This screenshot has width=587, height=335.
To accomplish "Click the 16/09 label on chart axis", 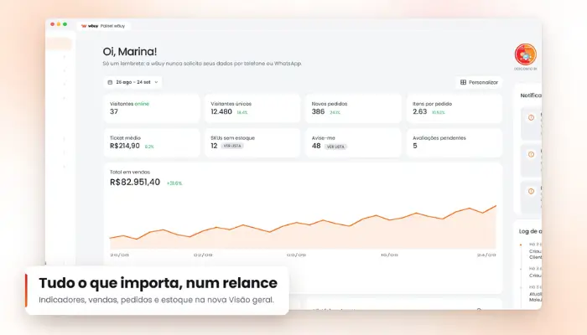I will coord(389,255).
